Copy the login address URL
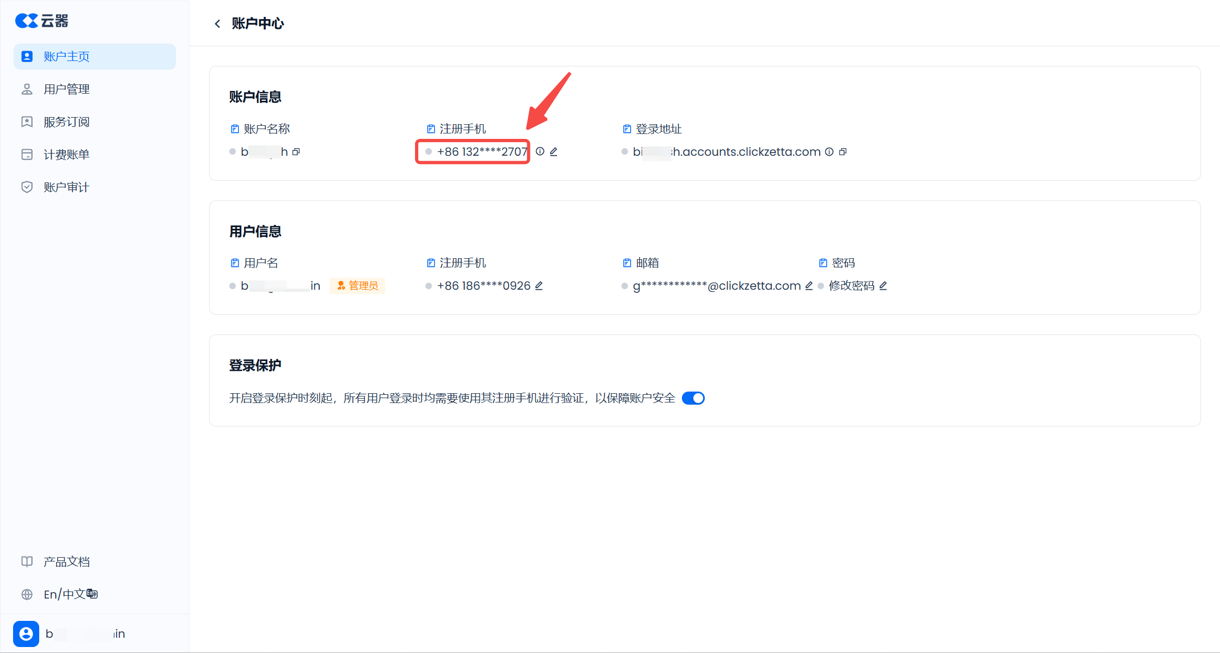Viewport: 1220px width, 653px height. 843,152
